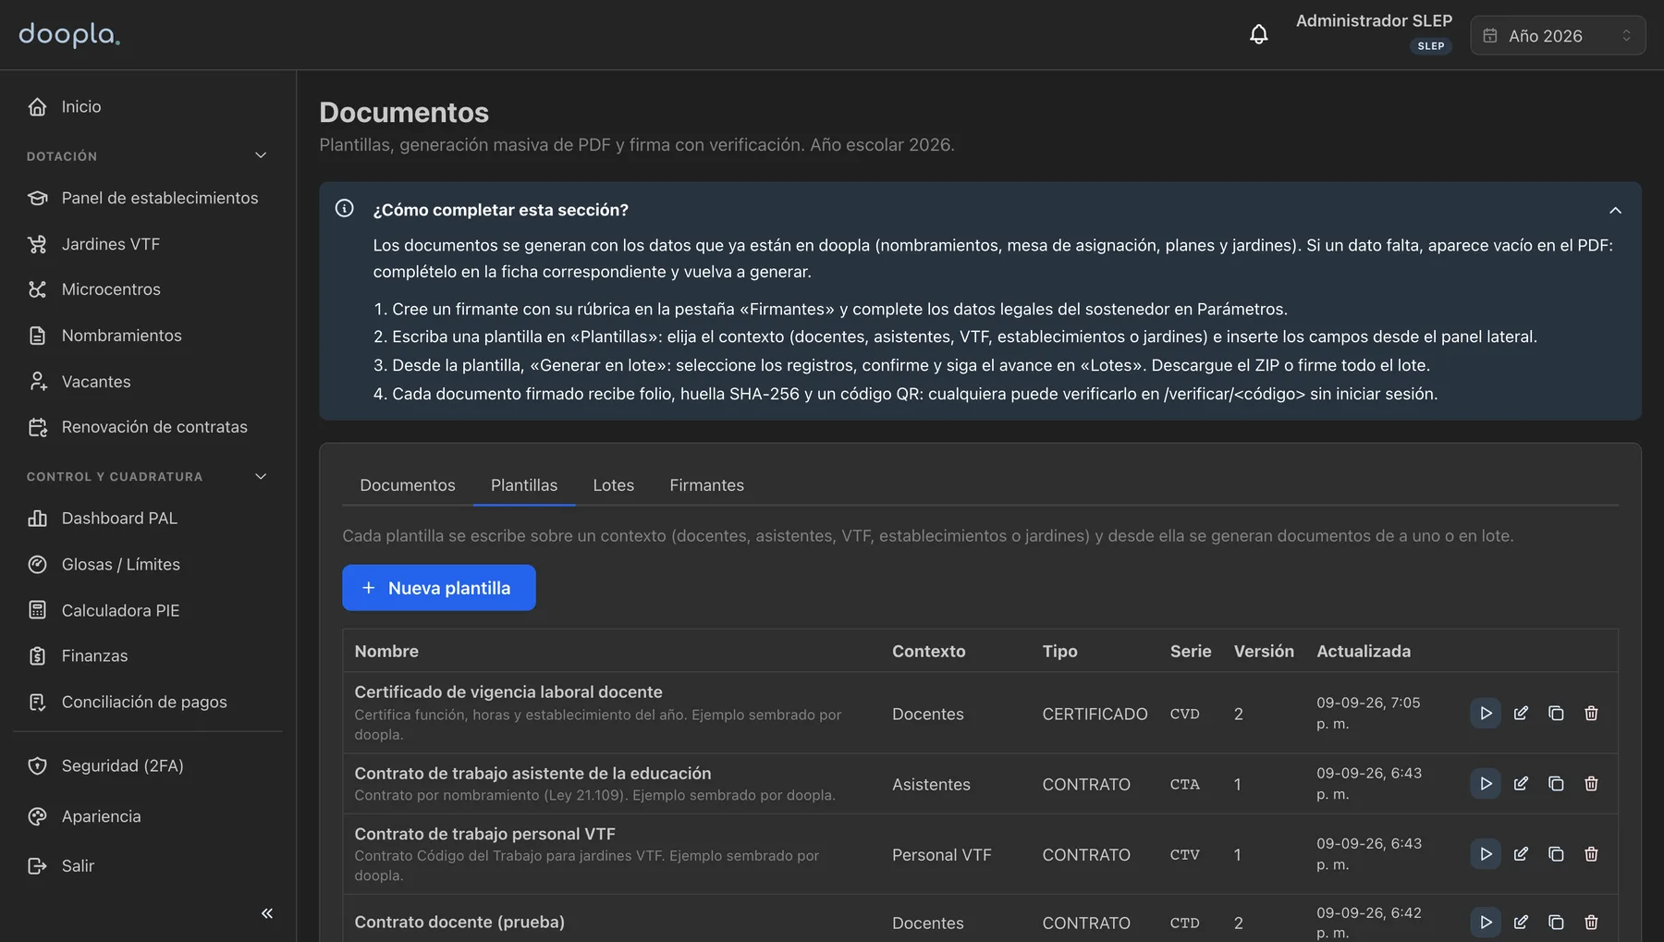Screen dimensions: 1664x942
Task: Collapse the ¿Cómo completar esta sección? help panel
Action: point(1615,211)
